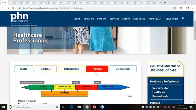Open the ABOUT US menu

89,19
